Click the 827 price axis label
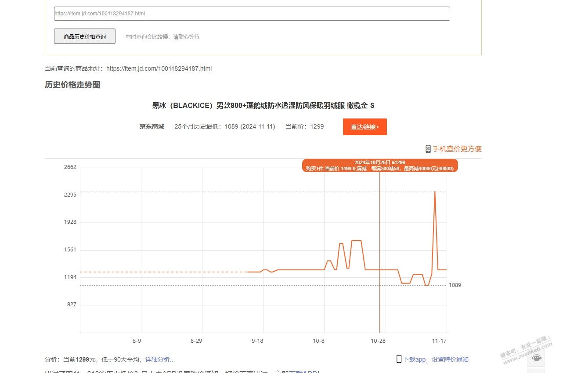 pos(72,305)
